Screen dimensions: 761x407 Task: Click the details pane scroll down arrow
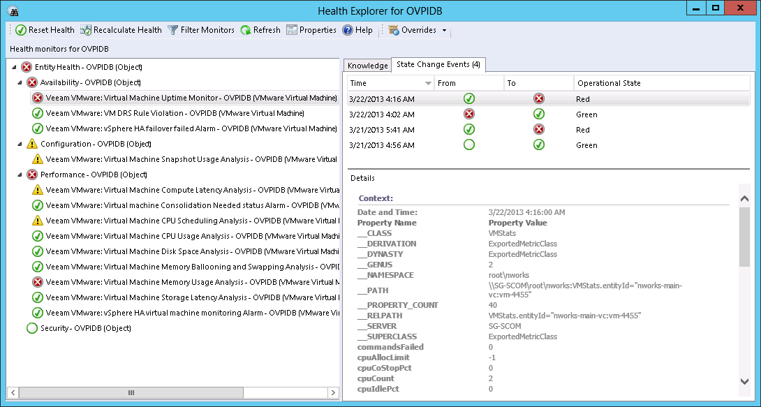pos(744,380)
